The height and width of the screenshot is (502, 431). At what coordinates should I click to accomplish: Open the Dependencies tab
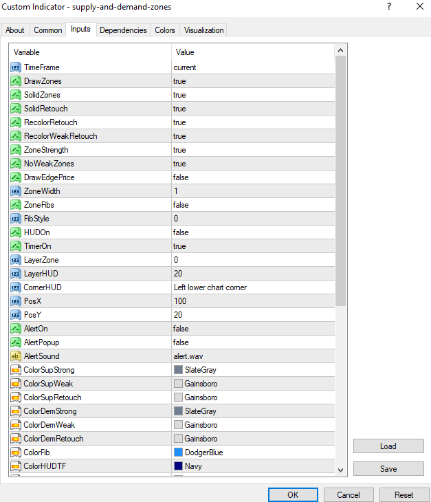[x=123, y=30]
